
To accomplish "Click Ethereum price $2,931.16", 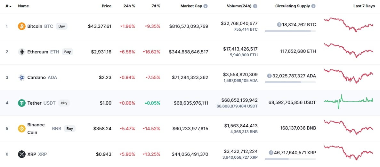I will [101, 52].
